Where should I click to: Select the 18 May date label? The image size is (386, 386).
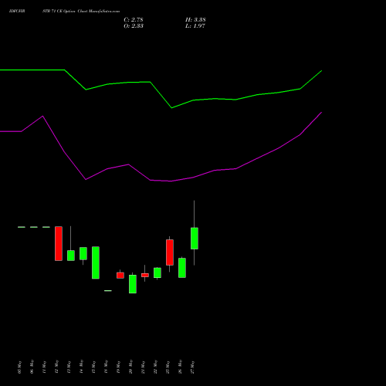(106, 367)
